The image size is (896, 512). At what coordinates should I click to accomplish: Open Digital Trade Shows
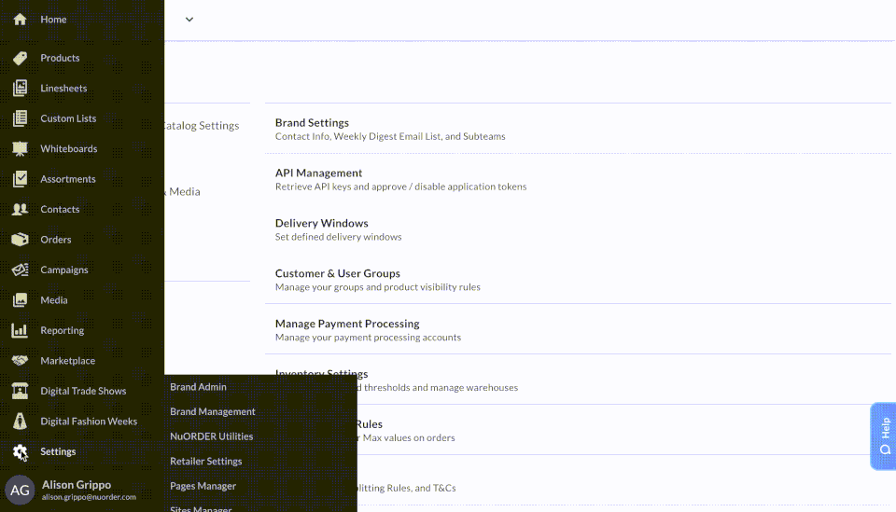[83, 391]
